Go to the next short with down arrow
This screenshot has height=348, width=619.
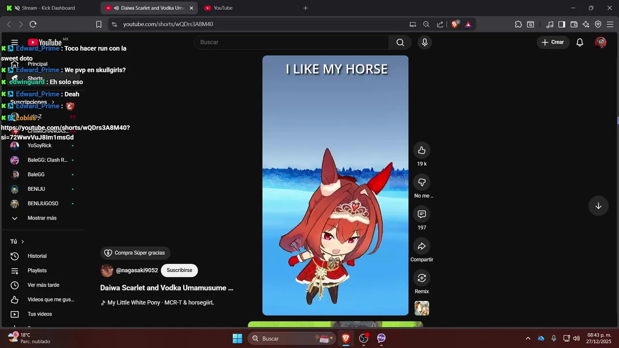click(598, 206)
